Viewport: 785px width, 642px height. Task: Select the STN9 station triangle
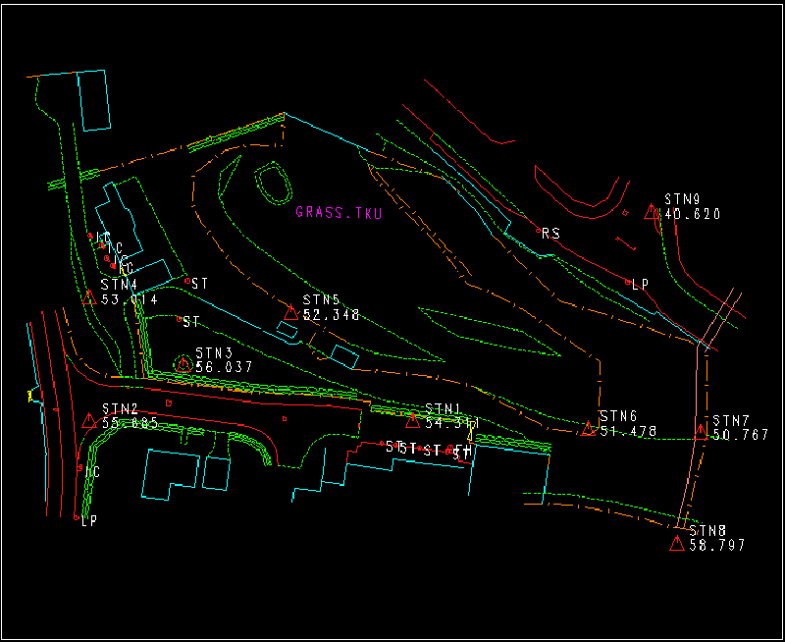tap(651, 212)
